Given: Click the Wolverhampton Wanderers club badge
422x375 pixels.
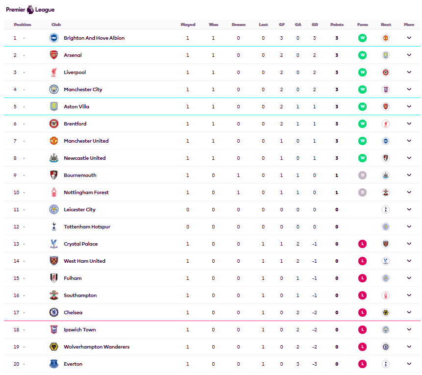Looking at the screenshot, I should coord(54,347).
